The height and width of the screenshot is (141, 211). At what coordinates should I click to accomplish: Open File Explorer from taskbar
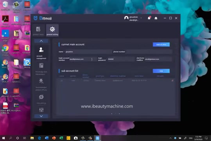32,138
